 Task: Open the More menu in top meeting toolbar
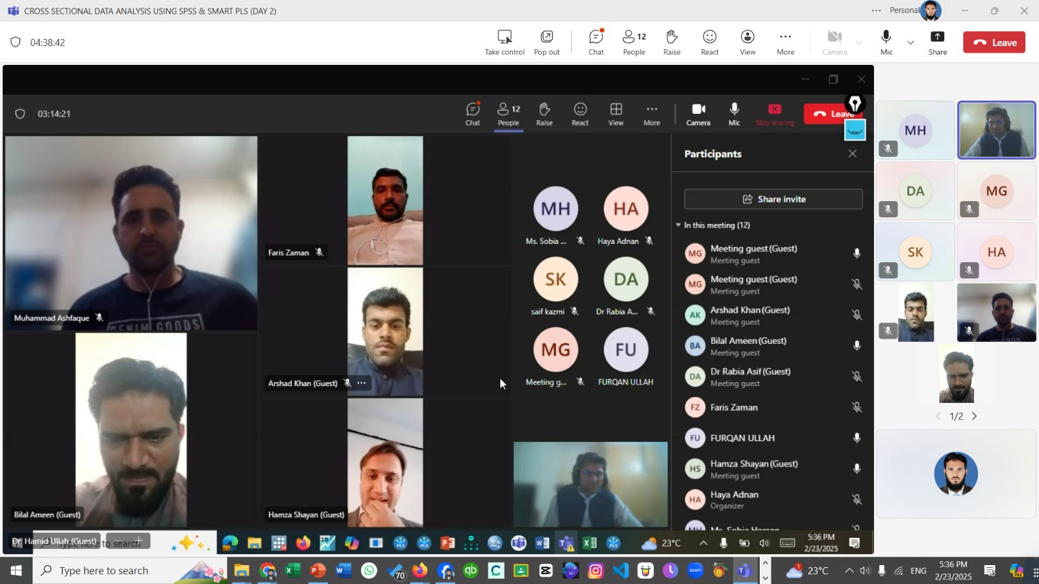(x=785, y=43)
